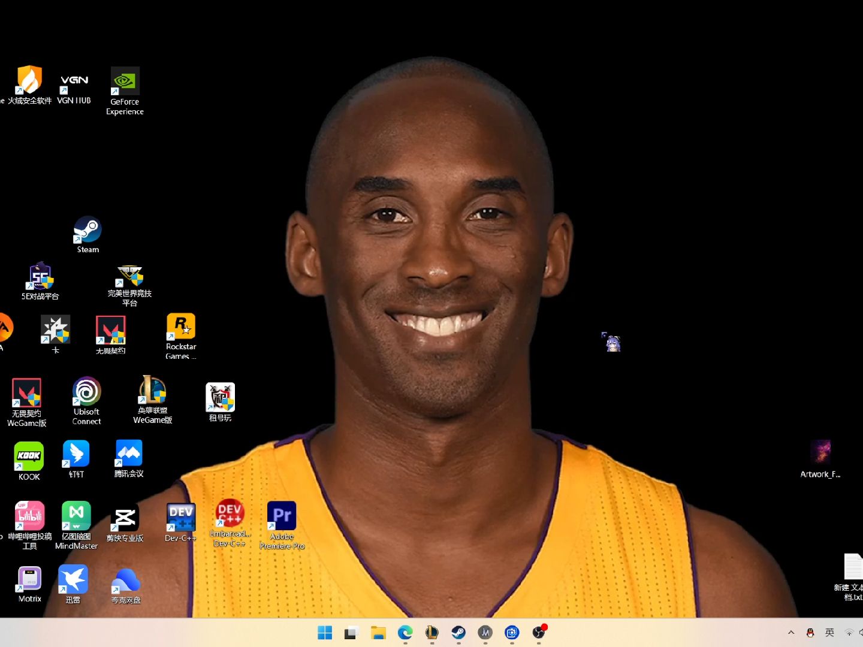Open the Ubisoft Connect desktop shortcut
The width and height of the screenshot is (863, 647).
(86, 401)
